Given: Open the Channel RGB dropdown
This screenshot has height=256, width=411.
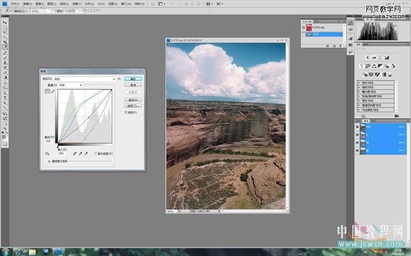Looking at the screenshot, I should [70, 85].
